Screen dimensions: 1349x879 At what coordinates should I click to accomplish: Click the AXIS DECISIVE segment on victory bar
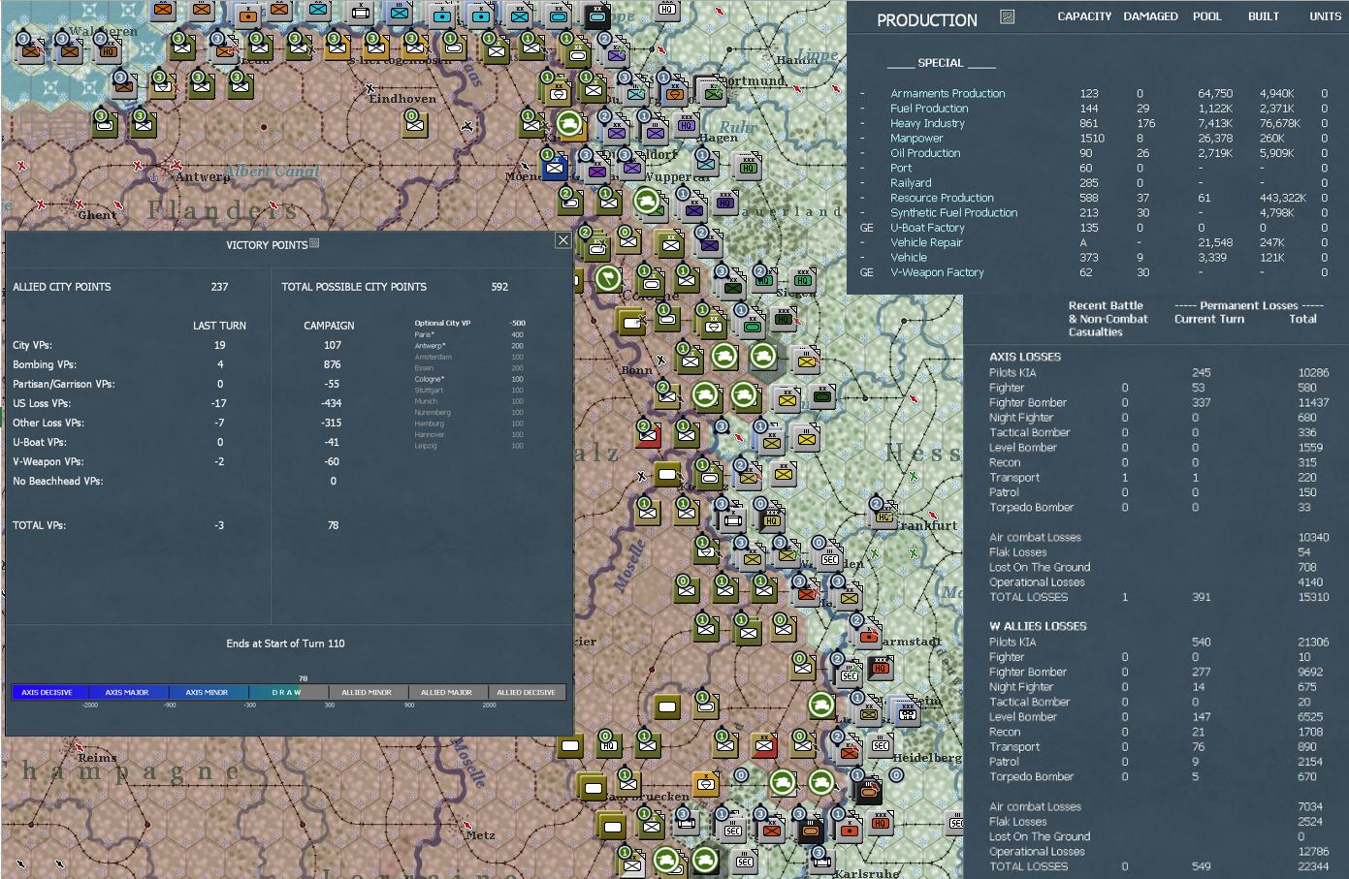[x=48, y=692]
